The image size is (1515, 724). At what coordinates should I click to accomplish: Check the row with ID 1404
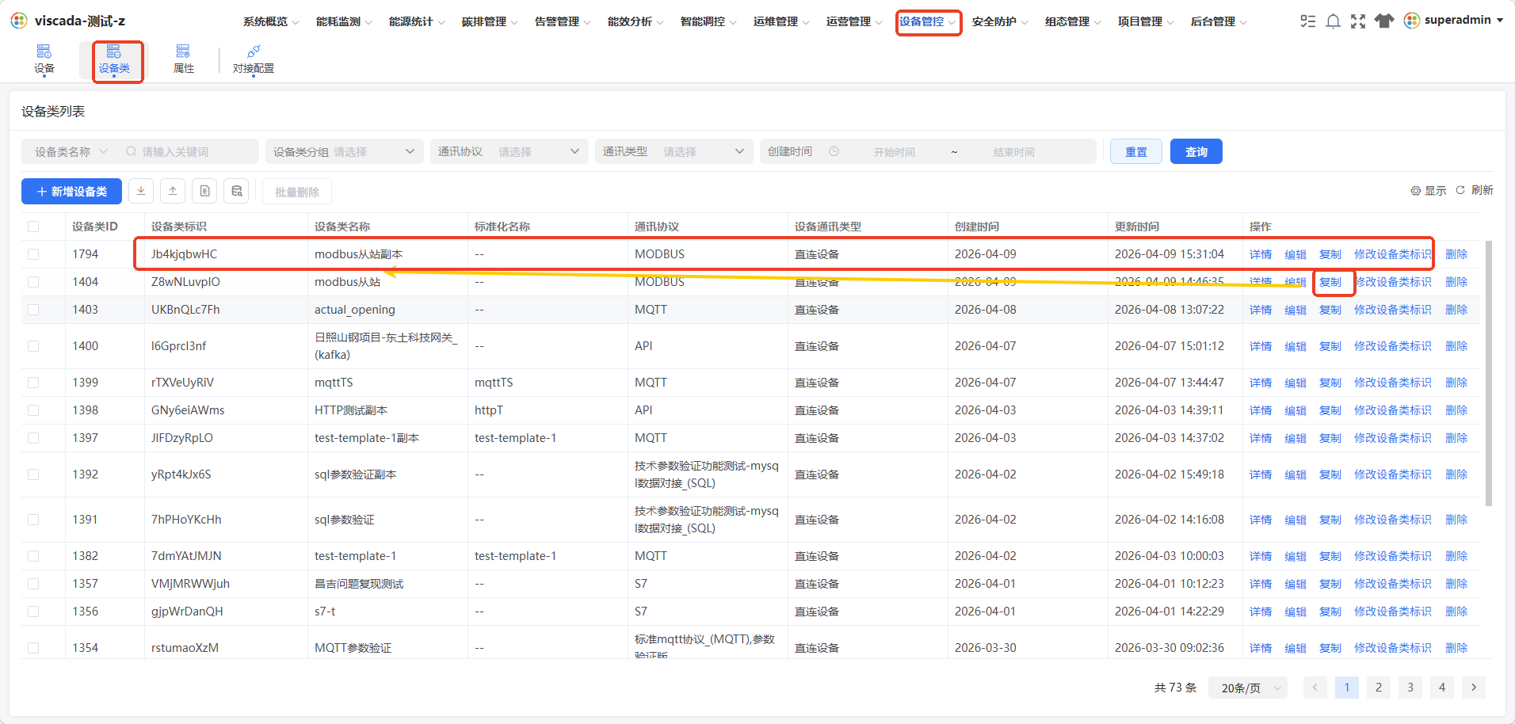click(33, 282)
